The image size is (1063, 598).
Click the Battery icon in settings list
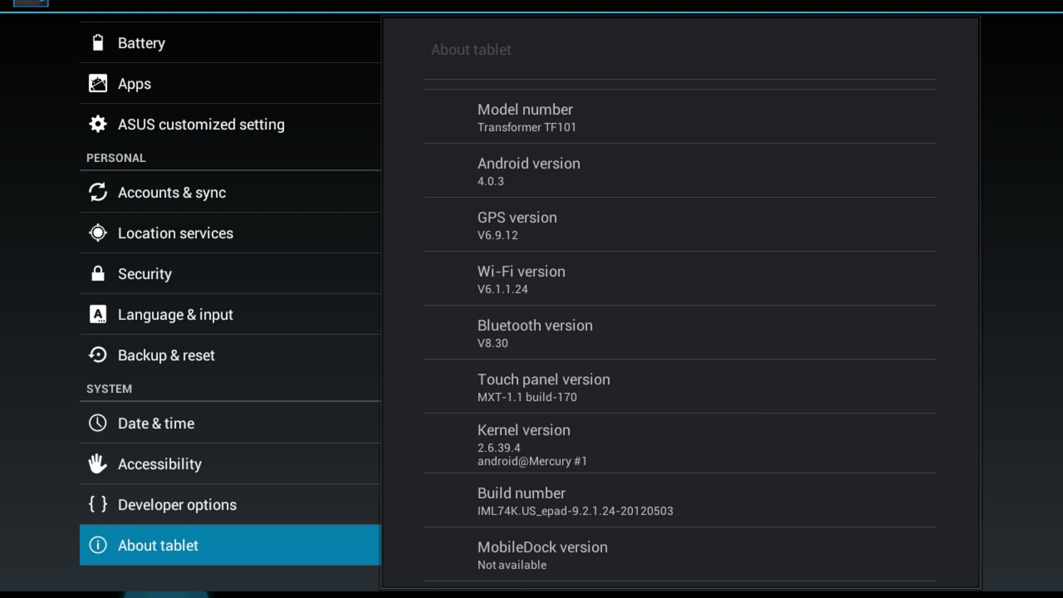[x=98, y=43]
